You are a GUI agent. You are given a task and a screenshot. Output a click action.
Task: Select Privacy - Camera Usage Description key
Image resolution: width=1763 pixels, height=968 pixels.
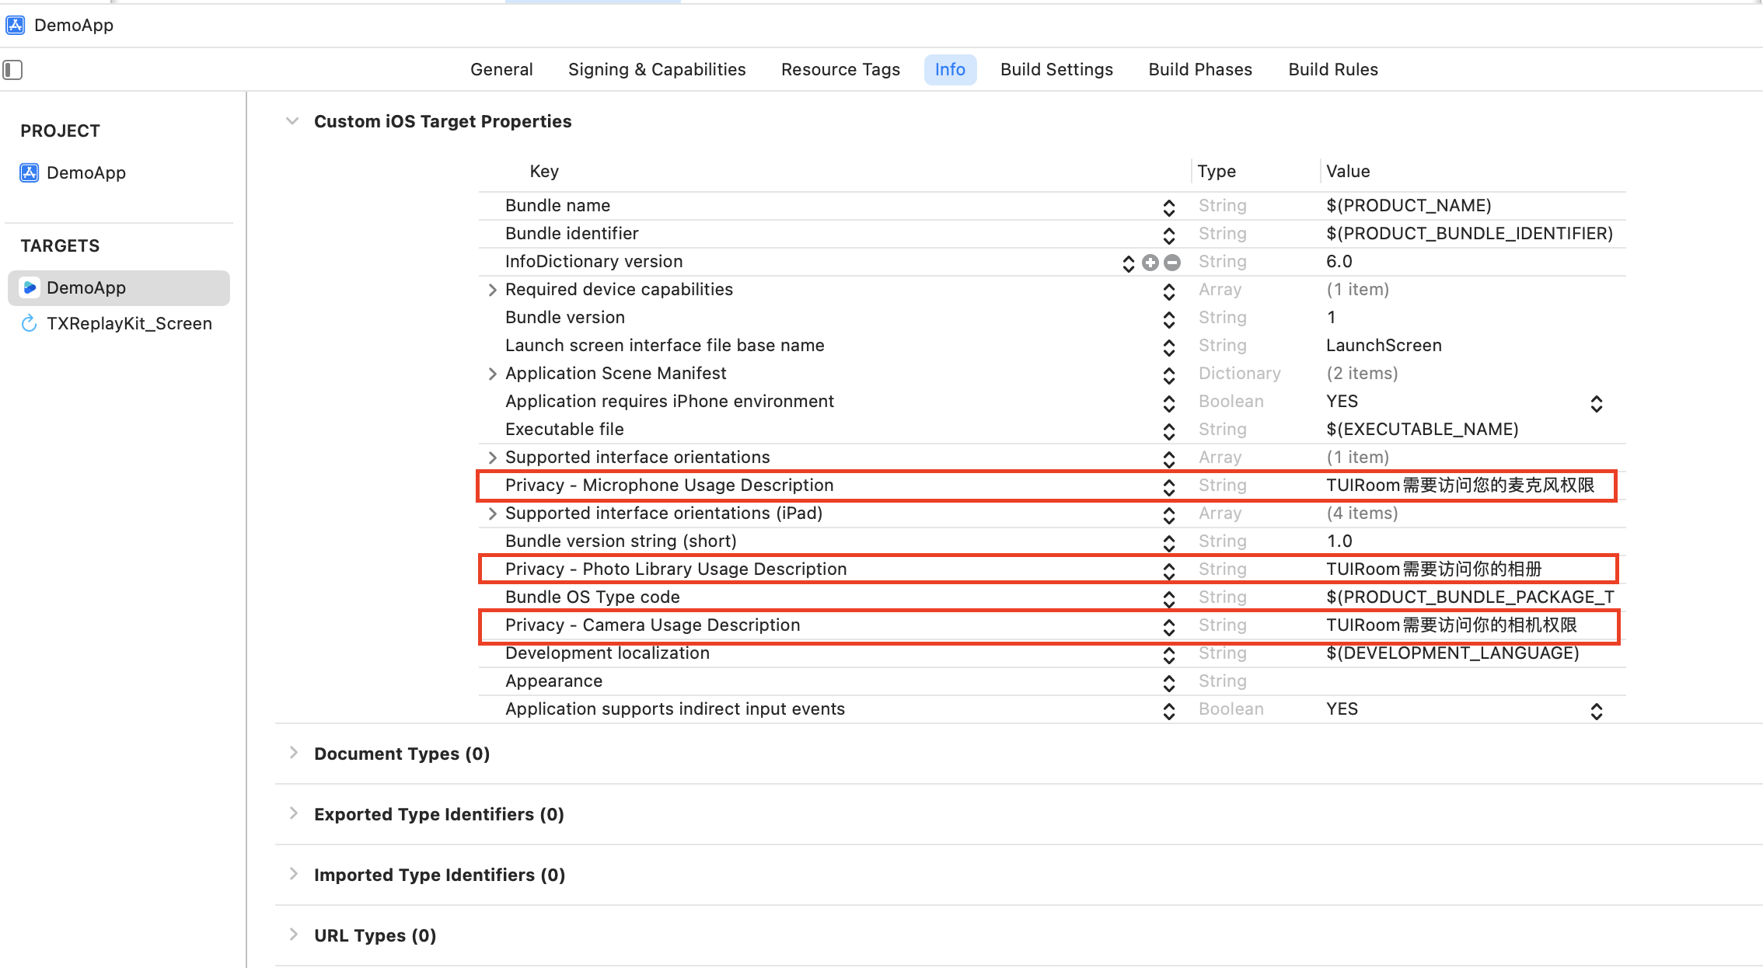coord(652,625)
